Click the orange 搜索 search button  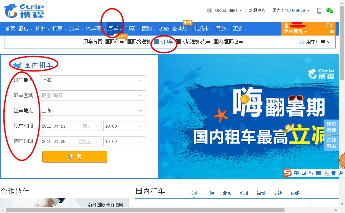[74, 157]
